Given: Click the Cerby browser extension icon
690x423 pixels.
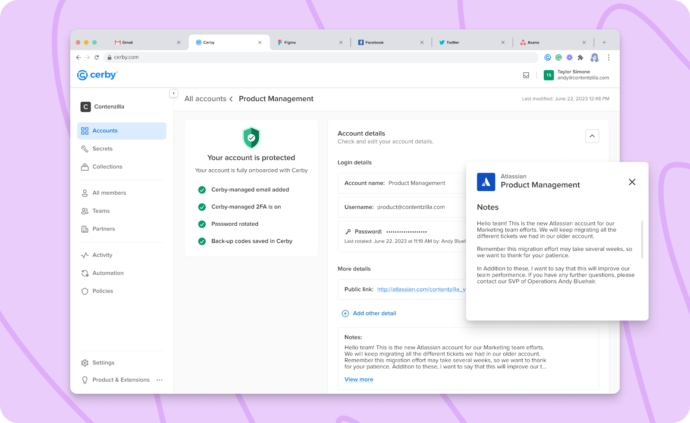Looking at the screenshot, I should pos(547,57).
